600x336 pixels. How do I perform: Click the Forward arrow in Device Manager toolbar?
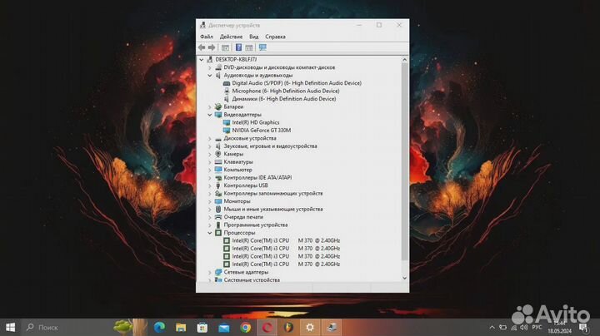click(x=212, y=47)
